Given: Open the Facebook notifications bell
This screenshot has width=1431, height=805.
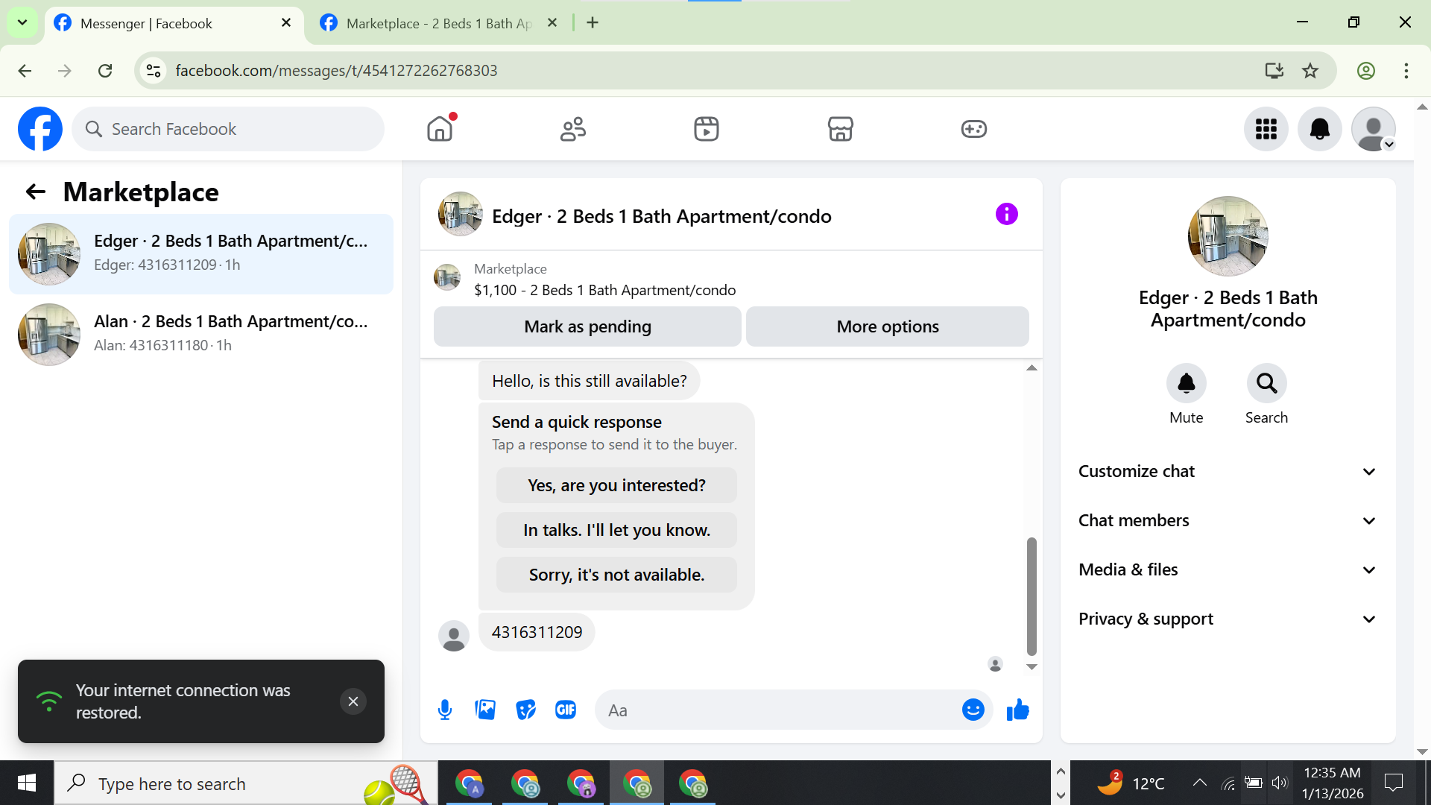Looking at the screenshot, I should point(1319,129).
